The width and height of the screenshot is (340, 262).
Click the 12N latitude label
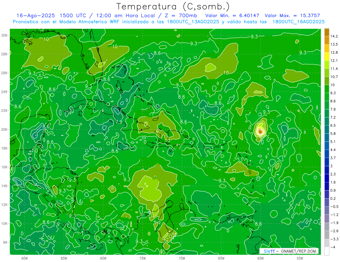[5, 205]
